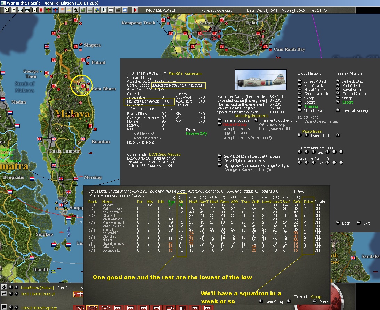Viewport: 380px width, 310px height.
Task: Toggle Retain OFF for pilot Doigawa E.
Action: coord(317,250)
